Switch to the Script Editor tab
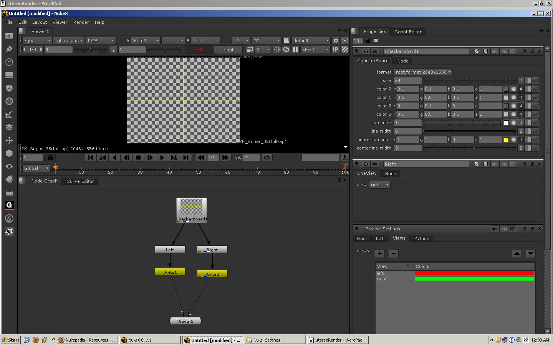553x345 pixels. [x=408, y=32]
